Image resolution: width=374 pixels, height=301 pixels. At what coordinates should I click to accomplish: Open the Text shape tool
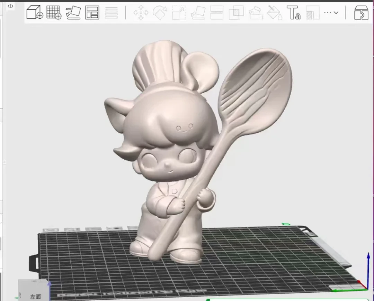coord(294,12)
